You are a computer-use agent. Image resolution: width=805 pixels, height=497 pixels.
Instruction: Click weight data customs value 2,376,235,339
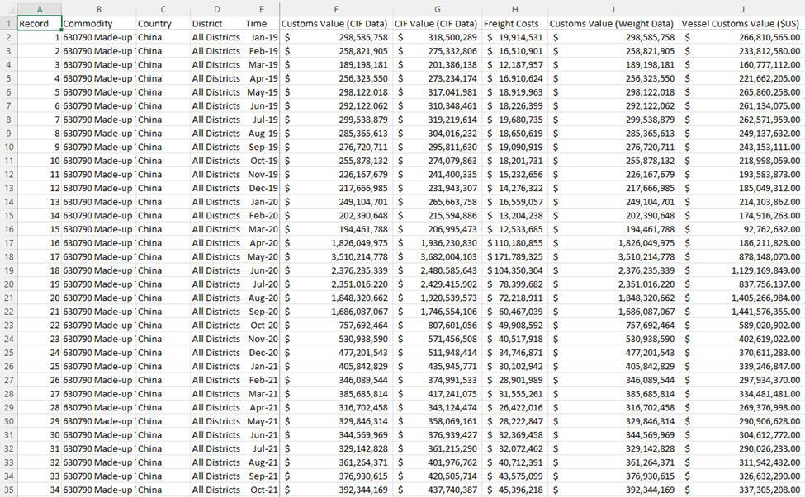coord(613,270)
